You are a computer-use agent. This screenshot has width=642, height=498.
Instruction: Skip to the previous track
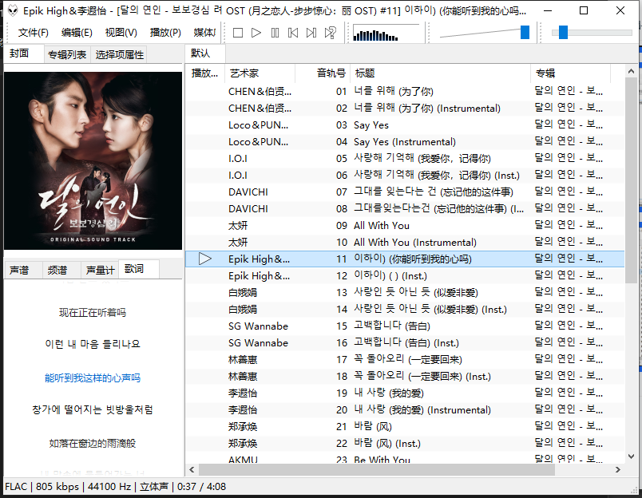(x=293, y=33)
